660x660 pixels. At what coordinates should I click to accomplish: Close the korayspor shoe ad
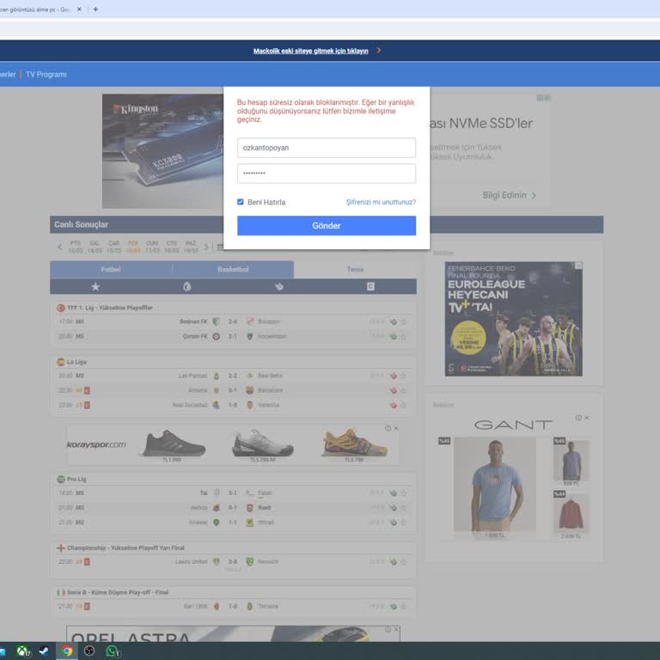[395, 428]
